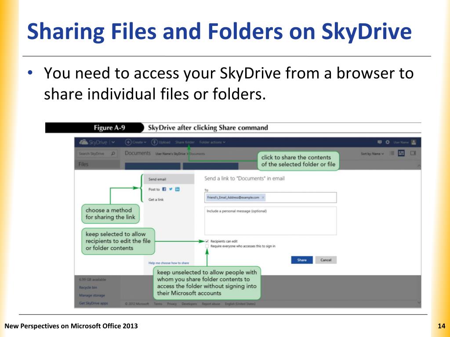
Task: Click the Facebook icon next to Post to
Action: click(164, 189)
